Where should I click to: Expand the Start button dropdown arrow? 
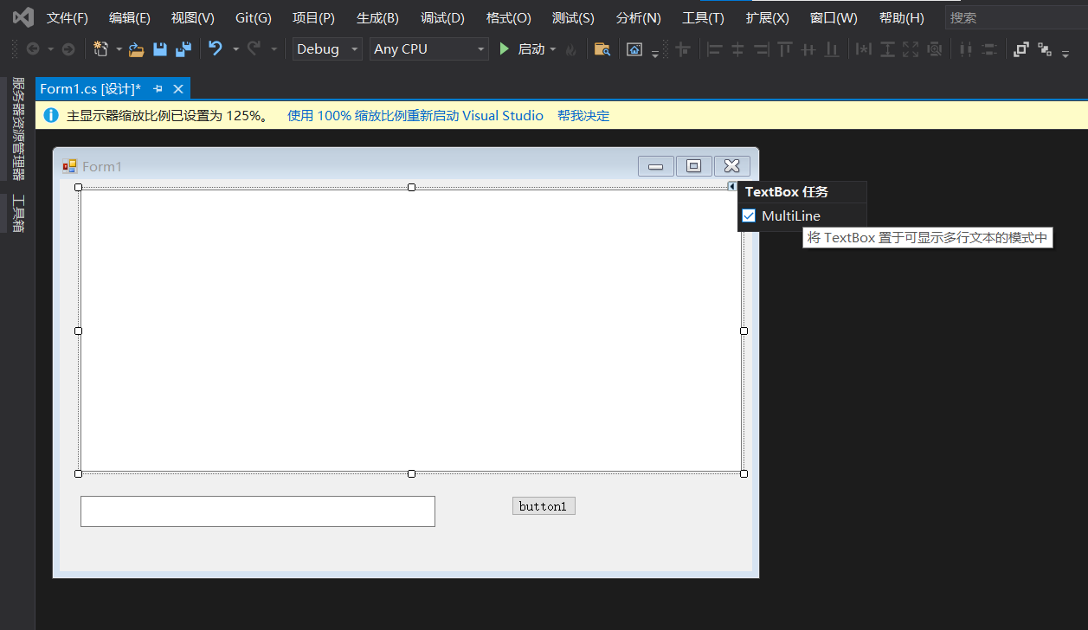[x=553, y=49]
